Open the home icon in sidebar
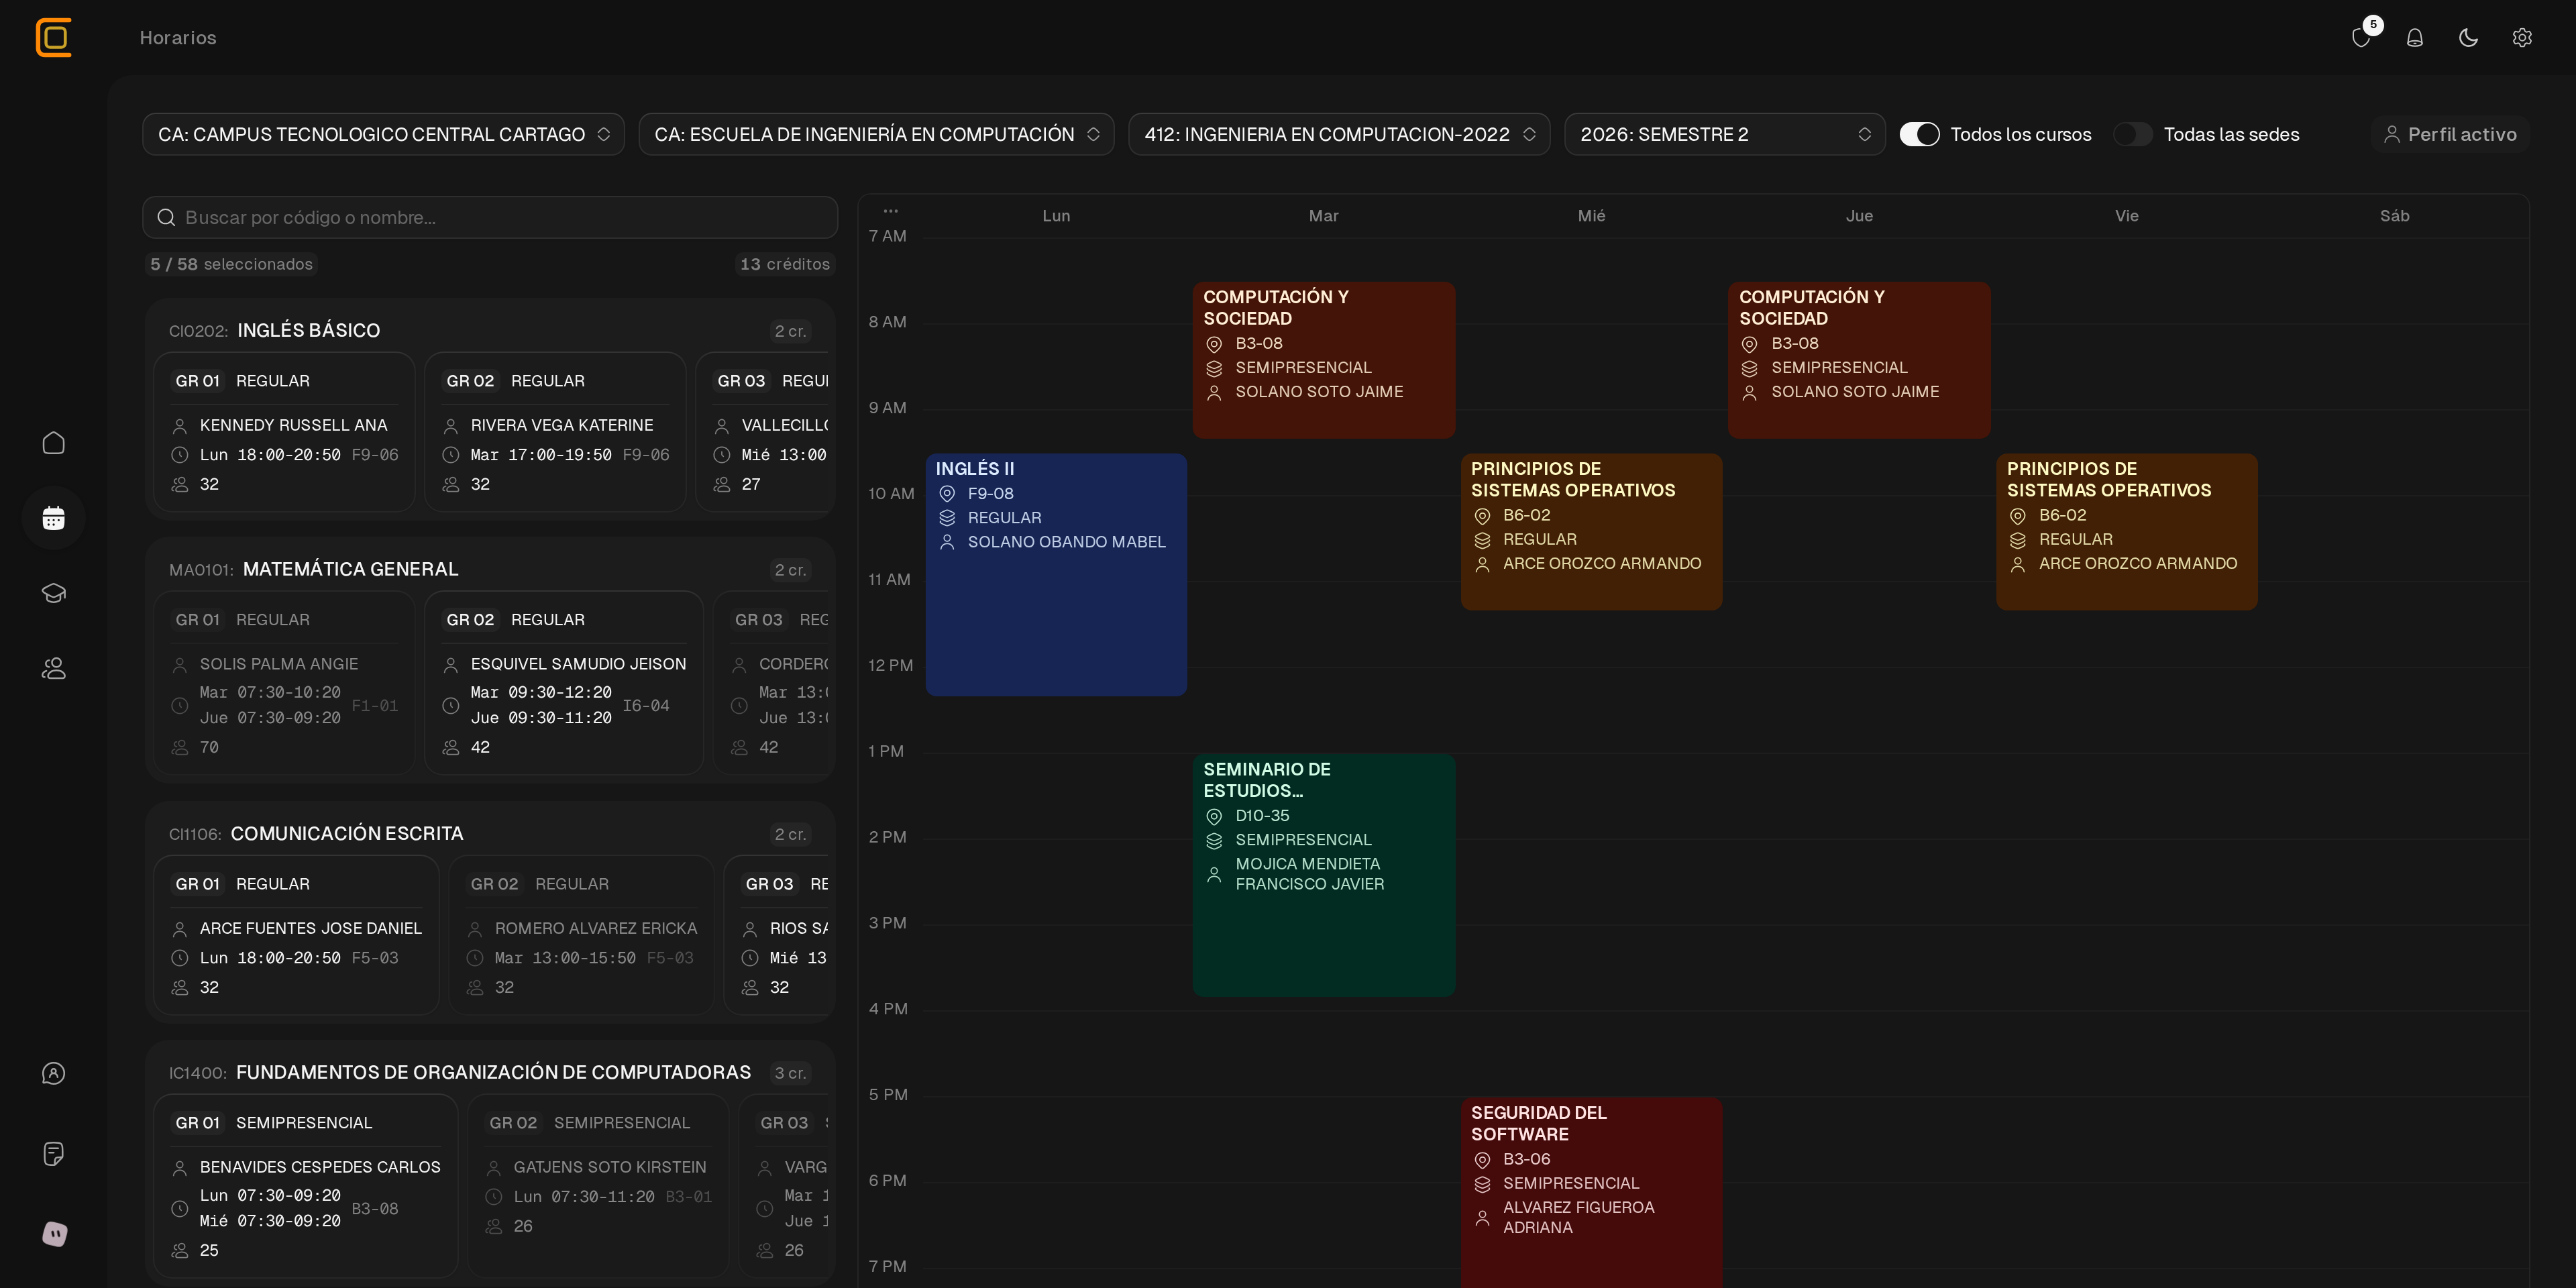Screen dimensions: 2576x1288 (x=54, y=443)
